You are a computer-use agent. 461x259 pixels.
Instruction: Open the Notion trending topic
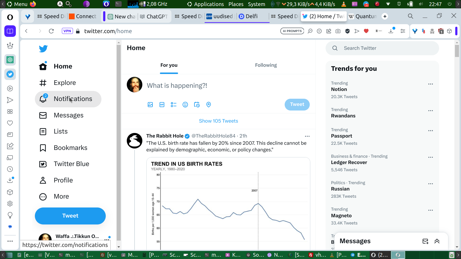tap(339, 89)
